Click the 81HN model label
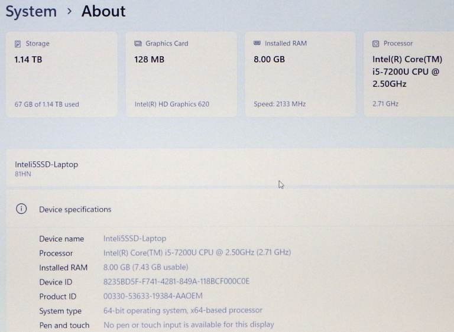 pyautogui.click(x=23, y=174)
